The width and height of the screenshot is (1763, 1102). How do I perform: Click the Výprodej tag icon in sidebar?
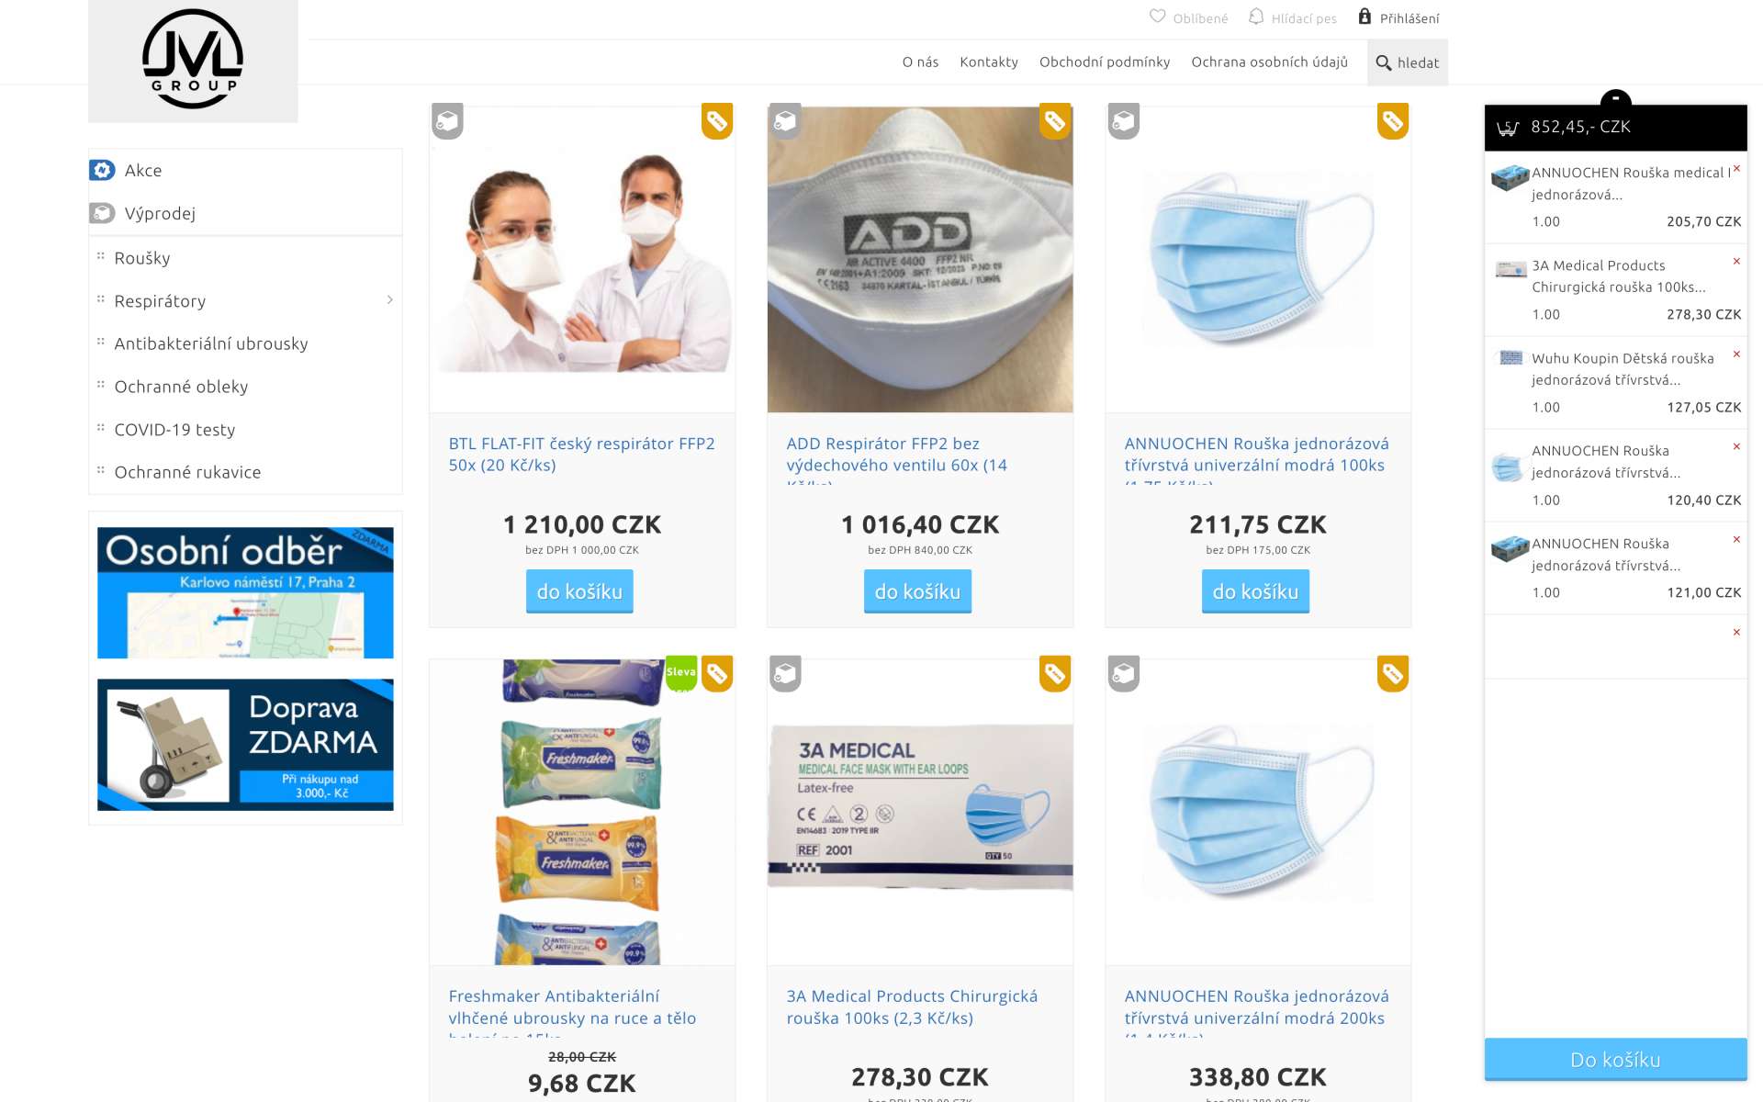coord(102,213)
